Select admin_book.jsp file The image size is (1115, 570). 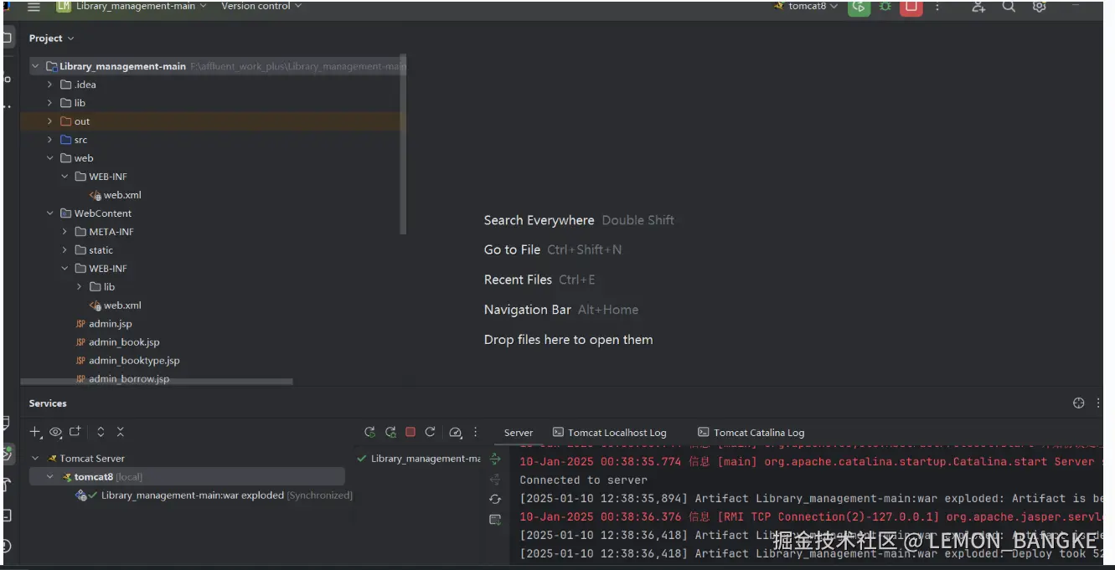tap(116, 342)
